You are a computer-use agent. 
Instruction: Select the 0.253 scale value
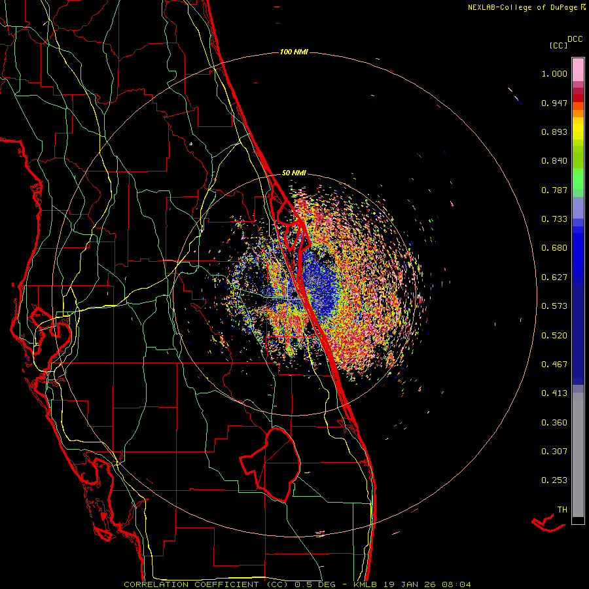[554, 480]
